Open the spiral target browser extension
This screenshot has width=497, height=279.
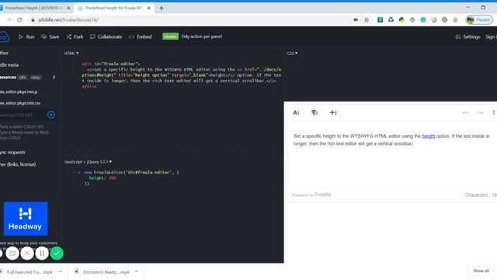click(445, 19)
